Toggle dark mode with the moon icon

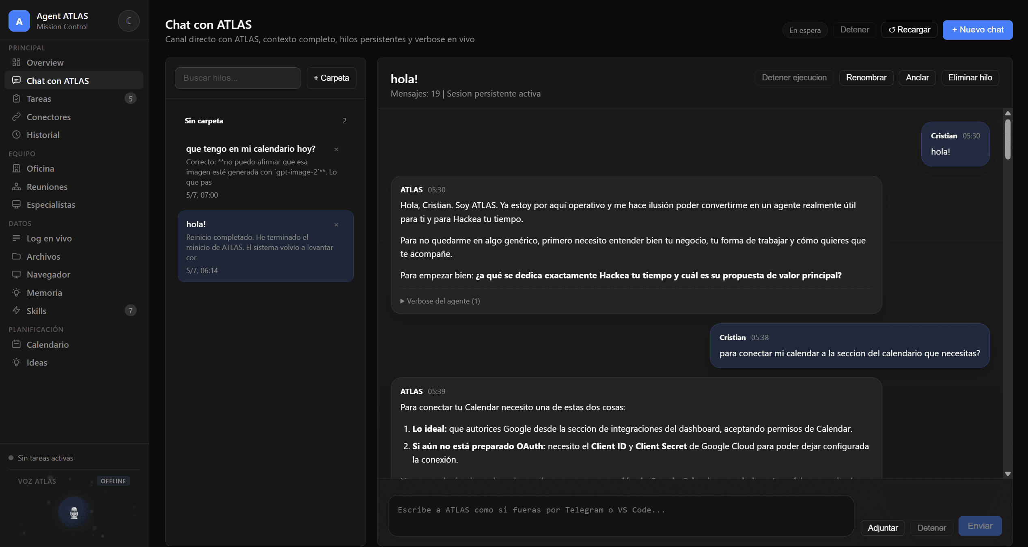click(129, 21)
